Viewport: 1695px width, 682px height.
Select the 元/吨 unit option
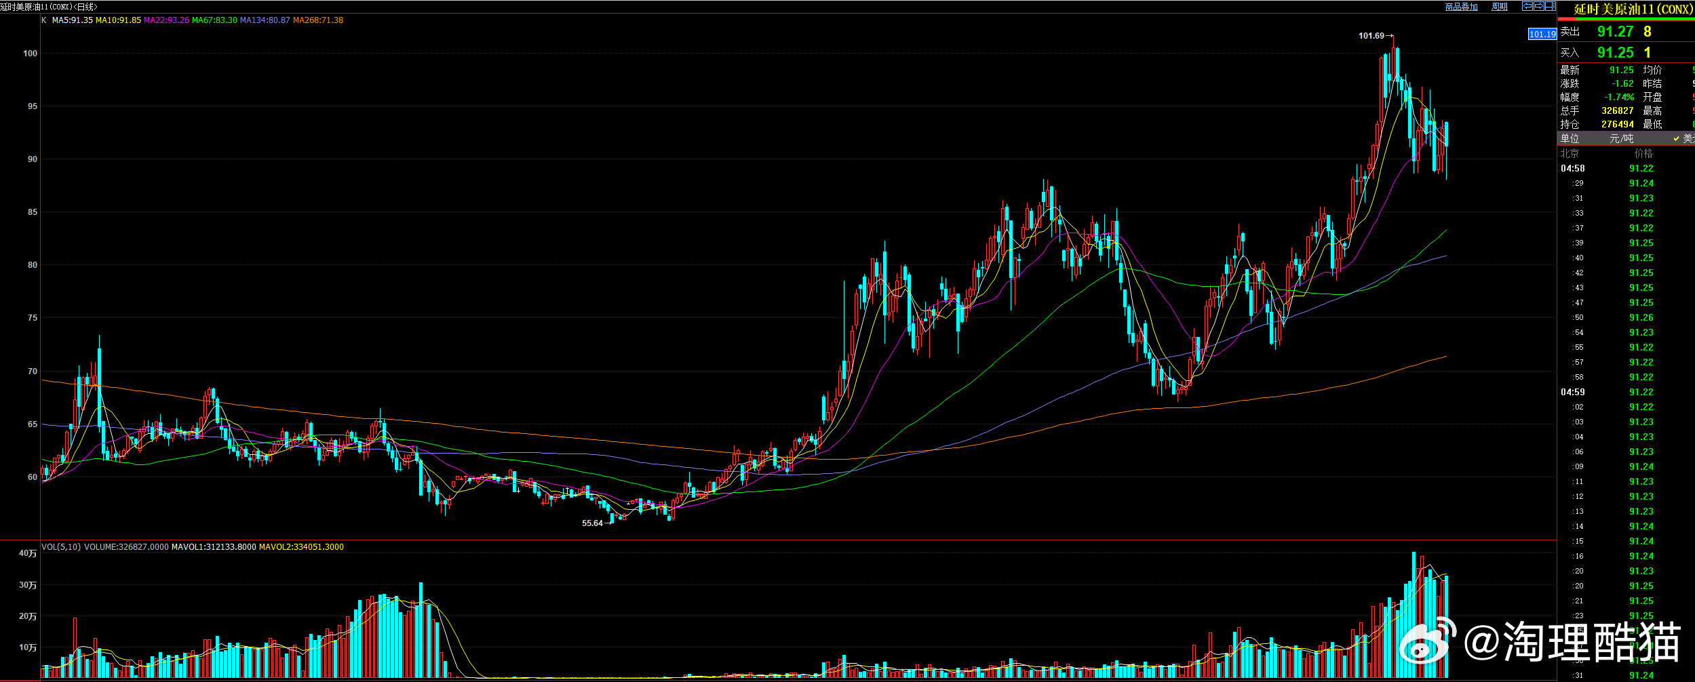click(x=1622, y=138)
